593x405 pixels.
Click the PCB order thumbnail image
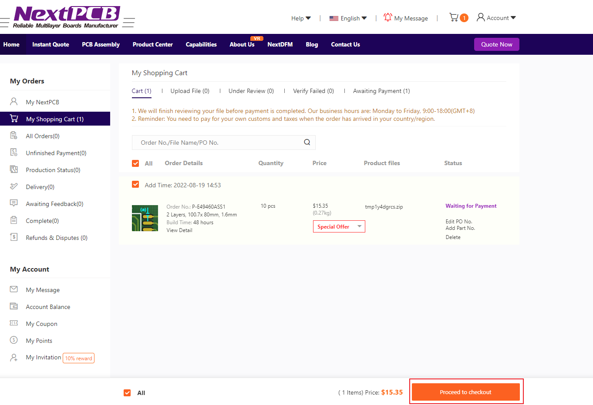pyautogui.click(x=145, y=218)
